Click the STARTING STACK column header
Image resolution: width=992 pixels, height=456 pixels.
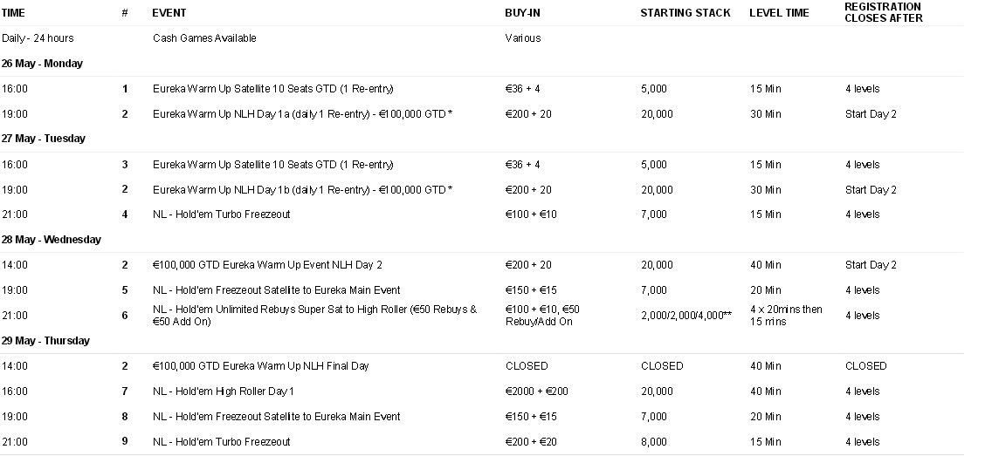[685, 12]
